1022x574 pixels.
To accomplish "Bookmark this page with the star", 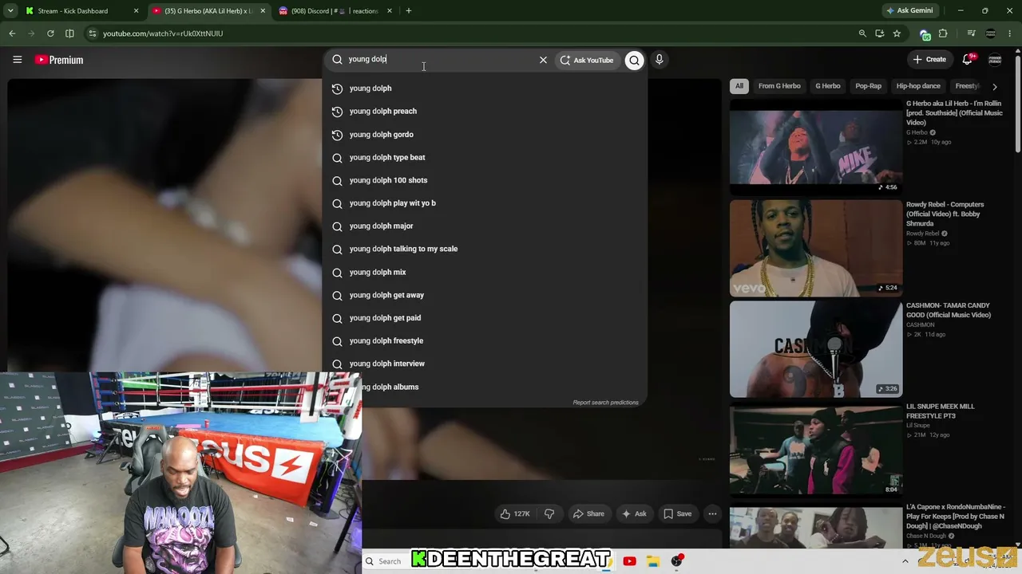I will pos(897,33).
